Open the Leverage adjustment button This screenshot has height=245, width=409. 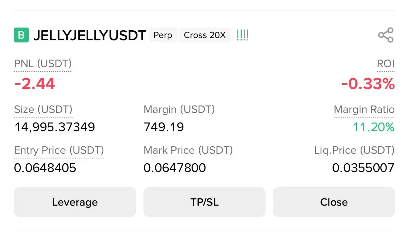pos(75,202)
